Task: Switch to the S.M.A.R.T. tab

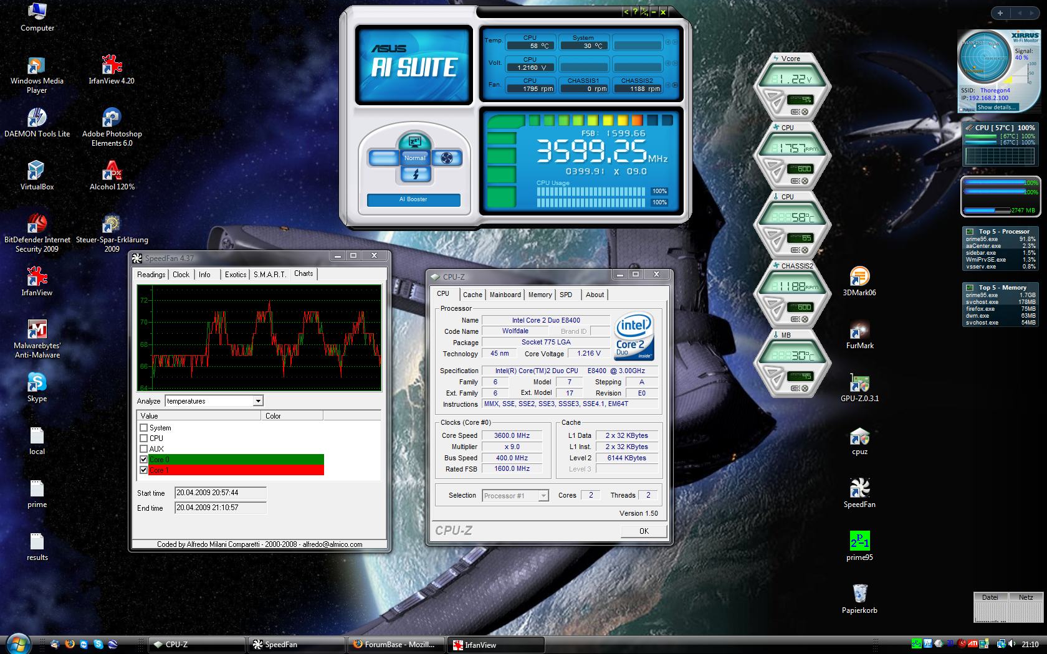Action: click(270, 275)
